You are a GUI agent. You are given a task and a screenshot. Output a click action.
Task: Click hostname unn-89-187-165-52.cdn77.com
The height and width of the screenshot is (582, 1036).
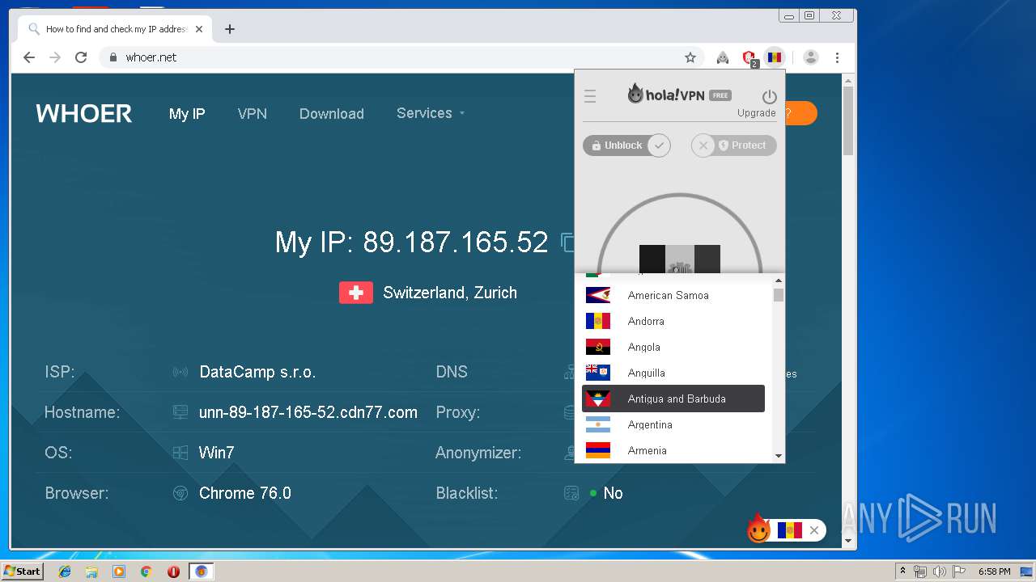(308, 412)
